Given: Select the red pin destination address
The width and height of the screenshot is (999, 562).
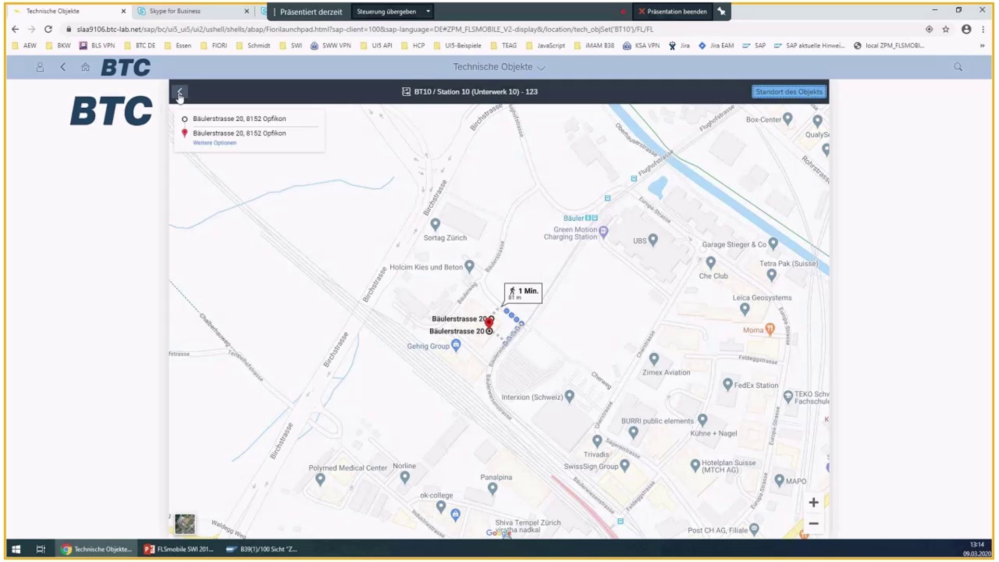Looking at the screenshot, I should [x=184, y=133].
